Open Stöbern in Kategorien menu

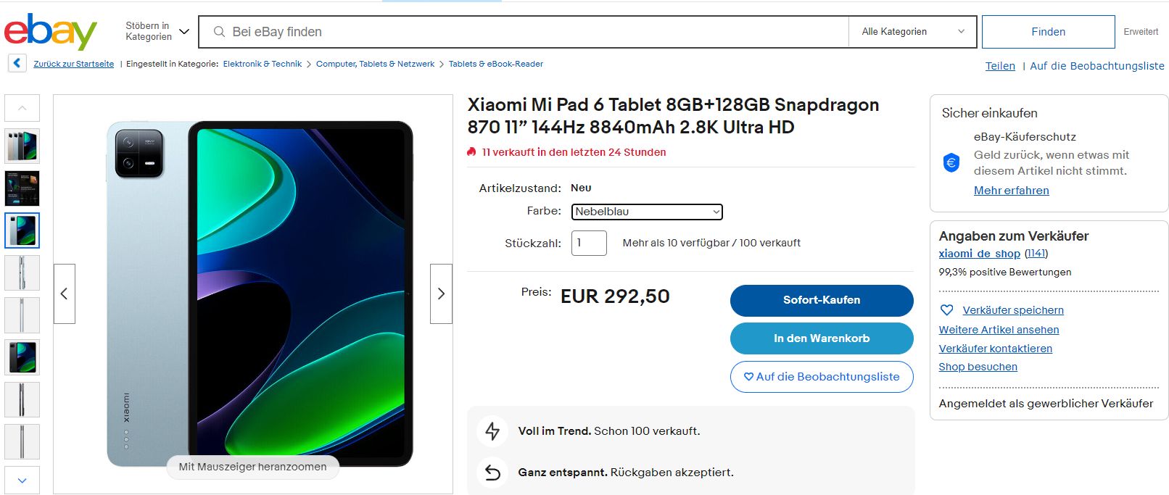coord(157,32)
